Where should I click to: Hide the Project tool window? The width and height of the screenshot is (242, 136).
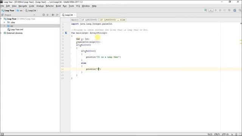tap(57, 15)
